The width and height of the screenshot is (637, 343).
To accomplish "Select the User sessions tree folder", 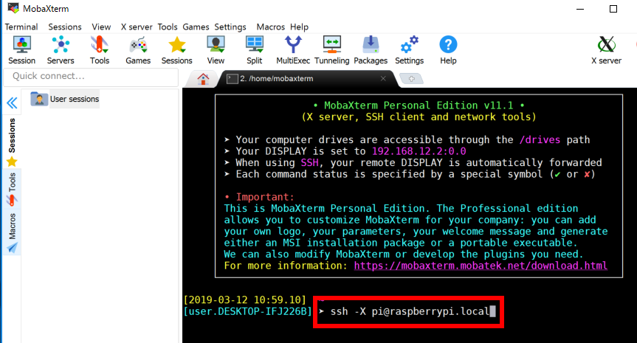I will [65, 99].
